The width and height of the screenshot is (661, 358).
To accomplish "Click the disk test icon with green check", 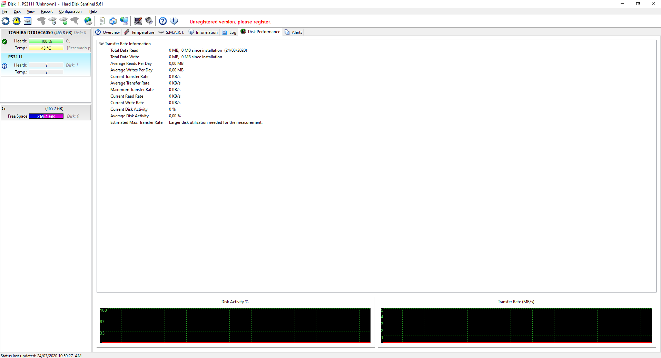I will (x=63, y=21).
